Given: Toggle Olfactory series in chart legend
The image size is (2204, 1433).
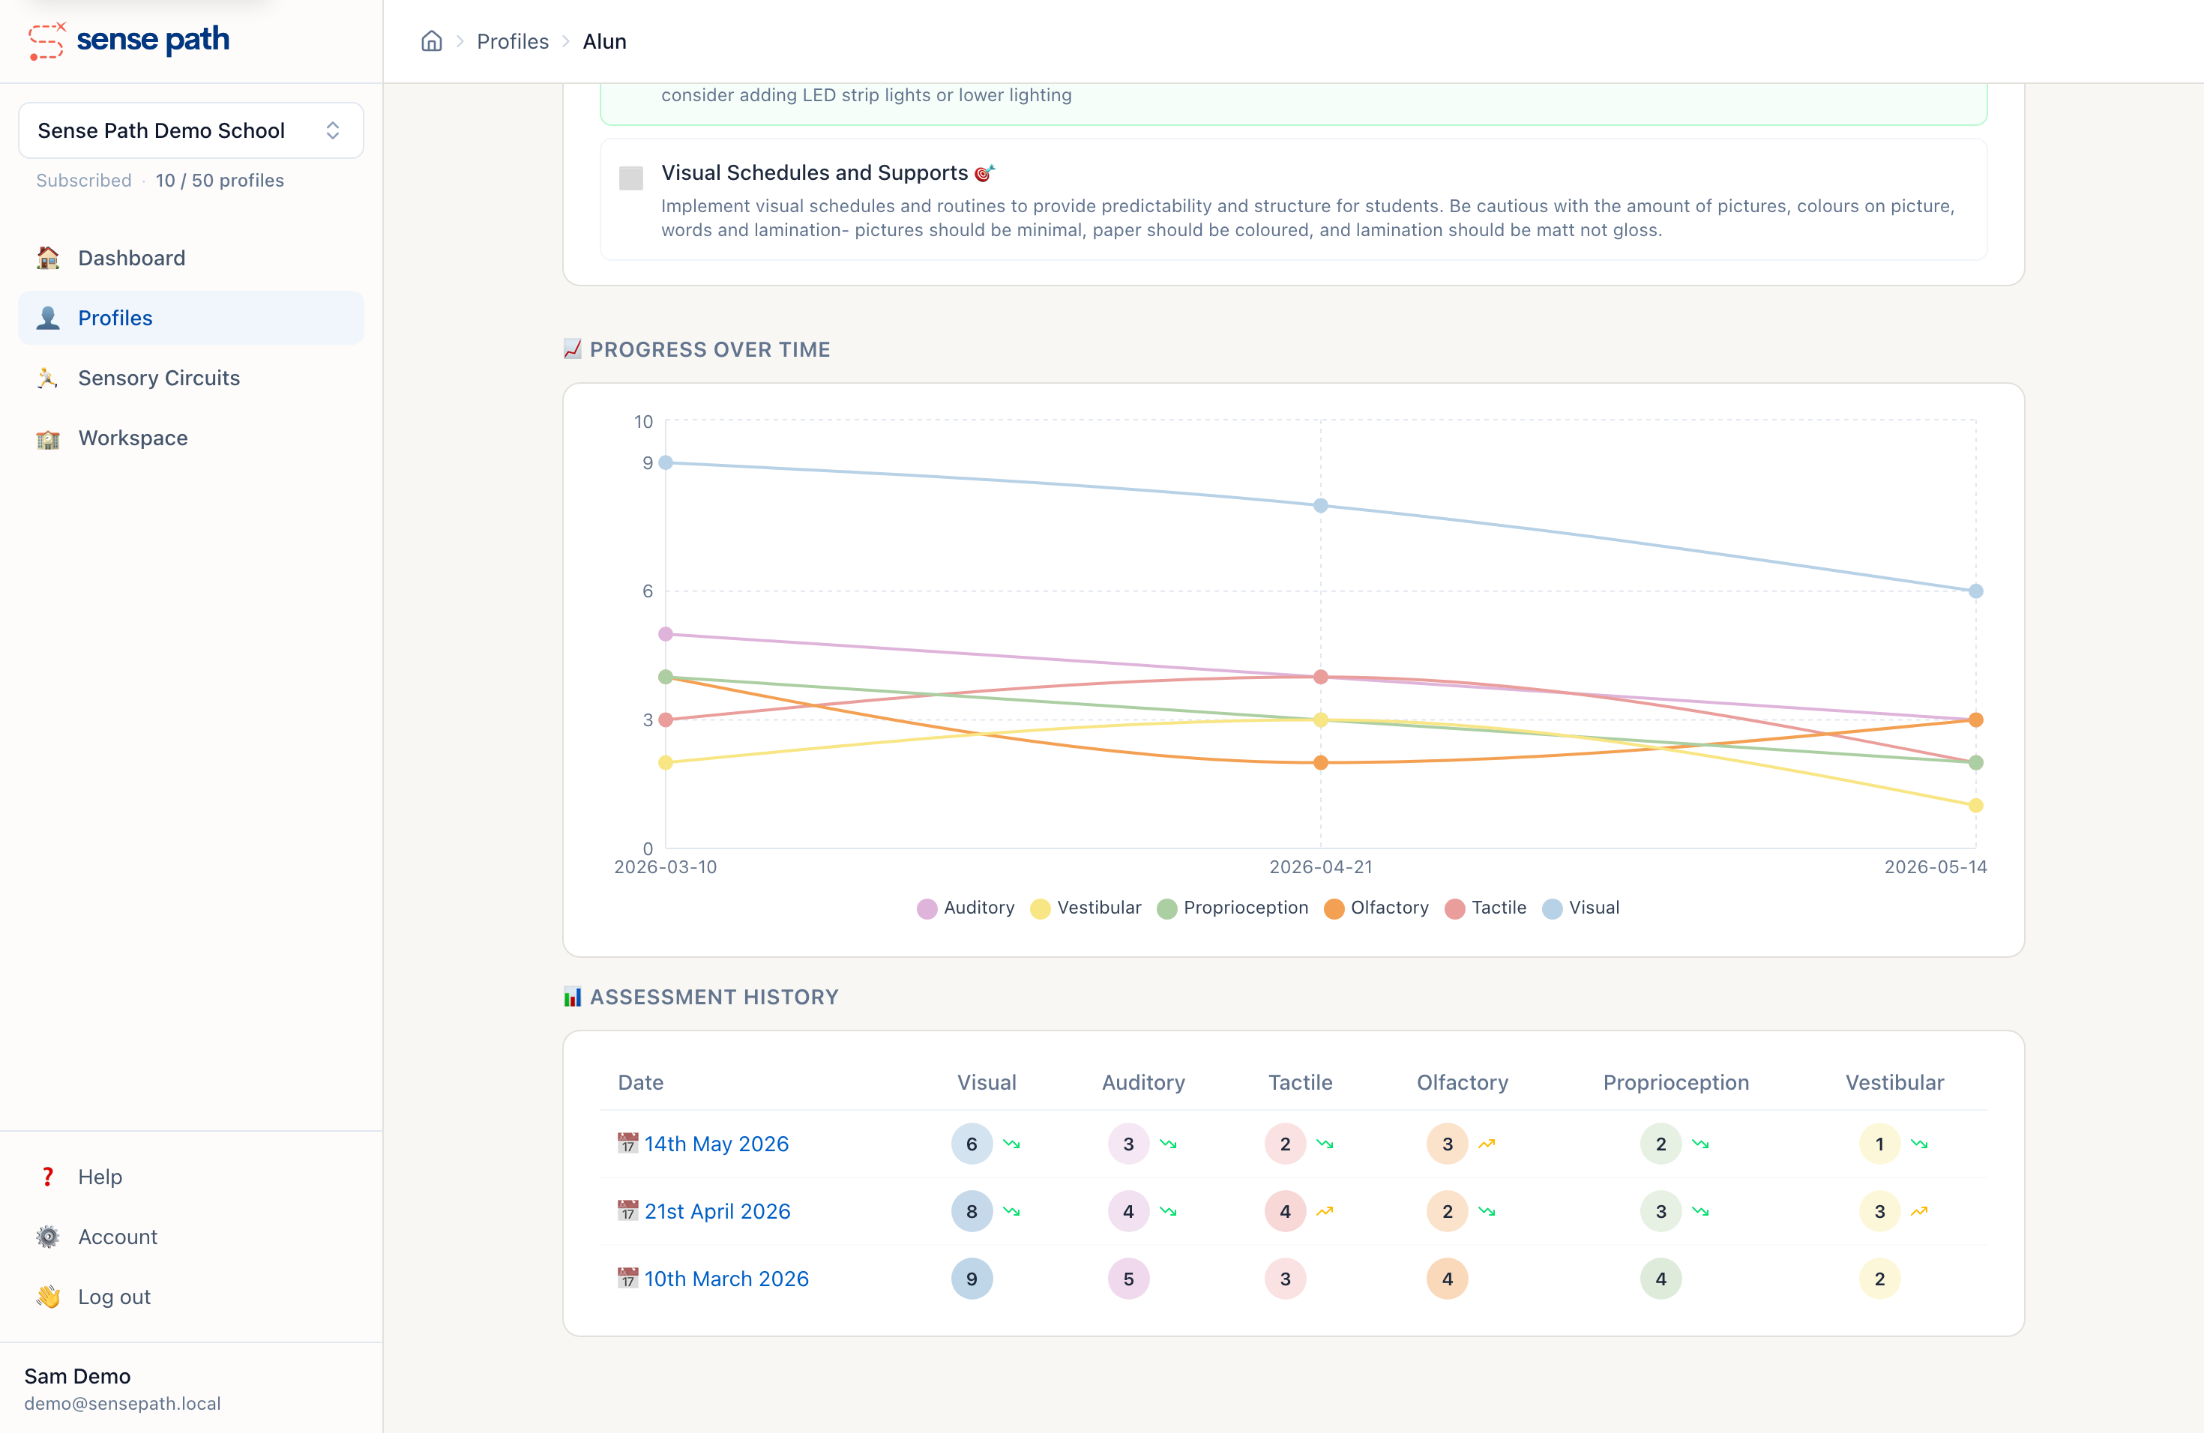Looking at the screenshot, I should click(x=1377, y=908).
